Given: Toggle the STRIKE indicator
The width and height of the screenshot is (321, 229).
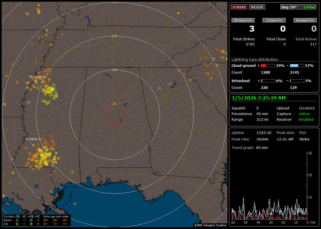Looking at the screenshot, I should point(239,7).
